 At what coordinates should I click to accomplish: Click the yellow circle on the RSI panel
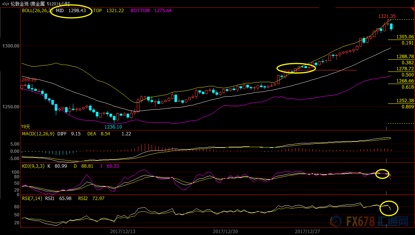(389, 208)
